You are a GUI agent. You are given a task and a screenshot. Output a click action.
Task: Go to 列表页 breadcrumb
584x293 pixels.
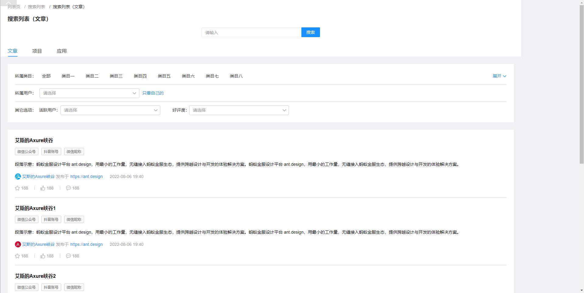click(x=14, y=7)
